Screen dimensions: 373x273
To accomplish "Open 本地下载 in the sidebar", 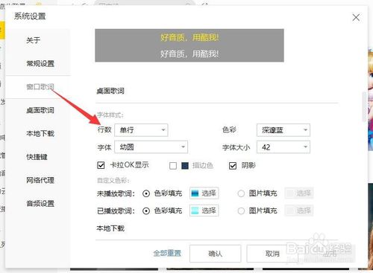I will [x=40, y=133].
